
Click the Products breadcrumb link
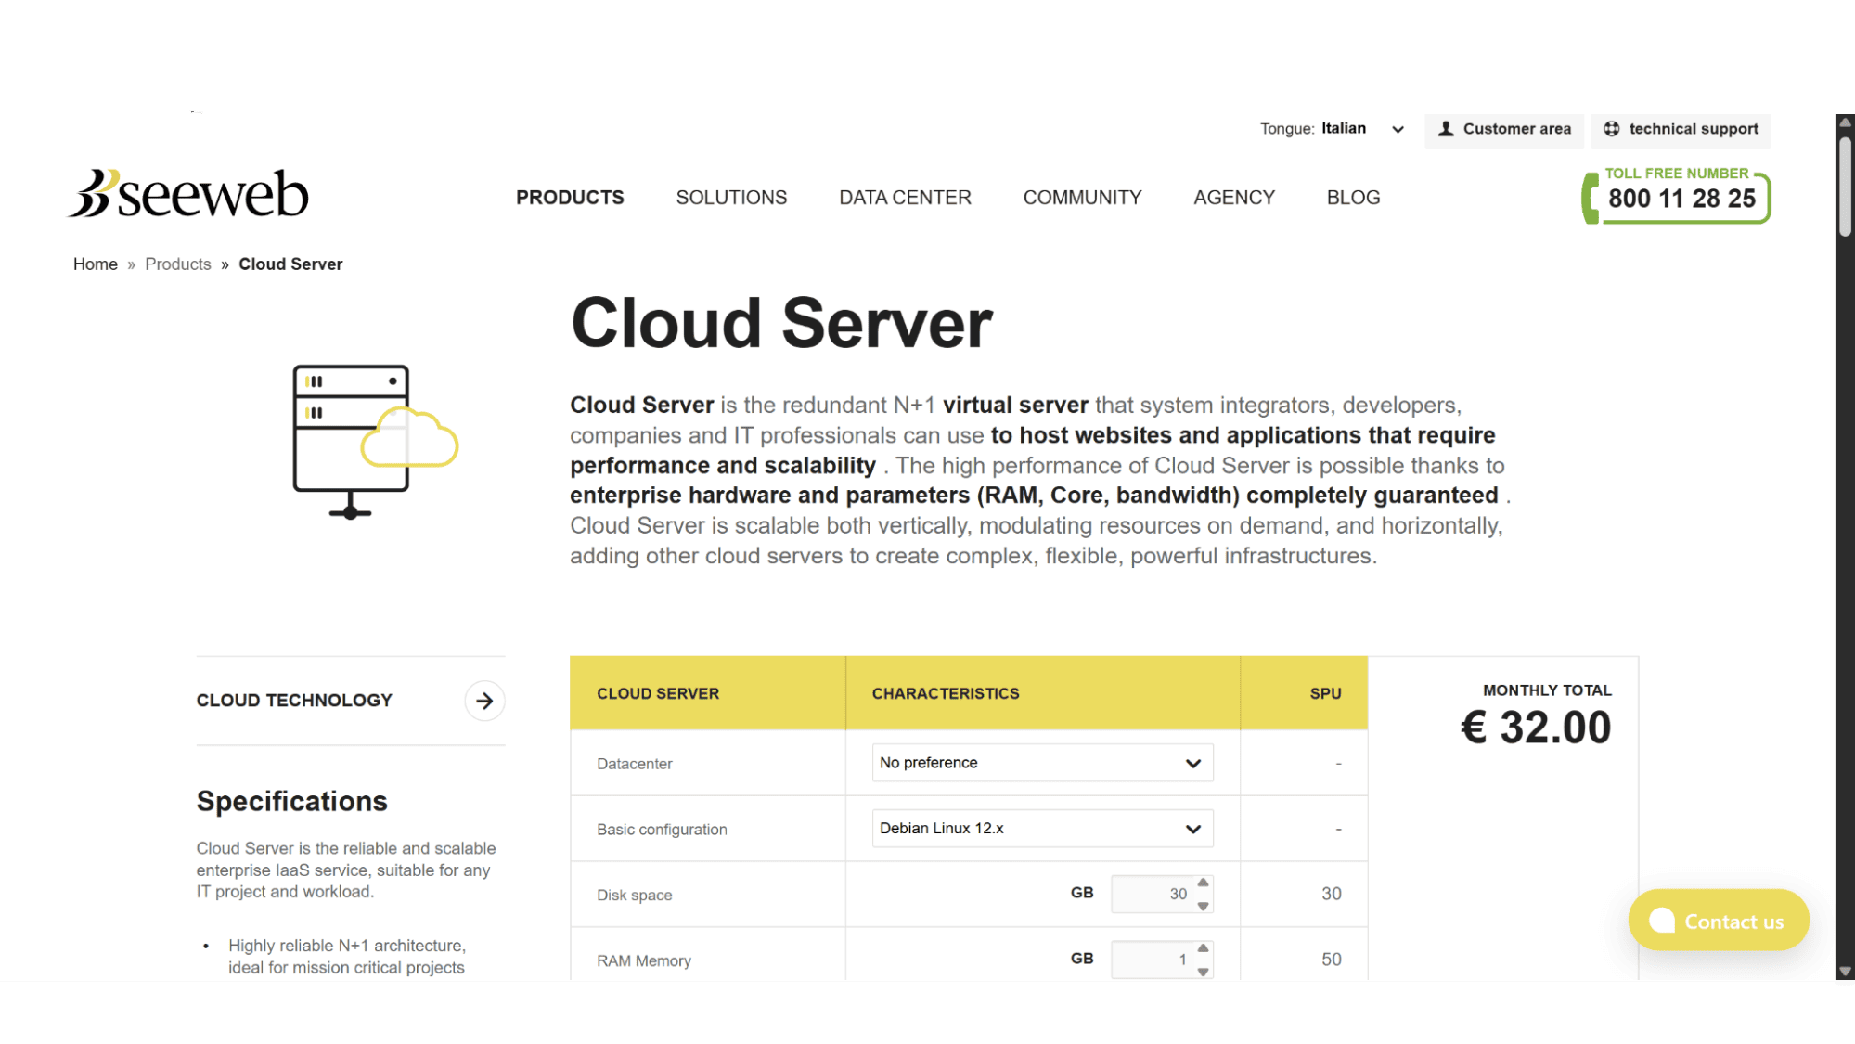[178, 264]
